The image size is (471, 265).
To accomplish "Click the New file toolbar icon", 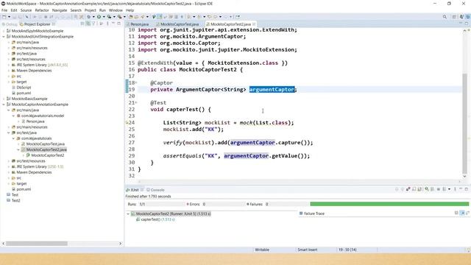I will tap(4, 17).
